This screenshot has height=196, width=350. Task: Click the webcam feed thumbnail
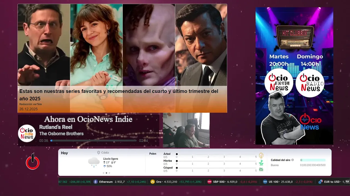[x=186, y=130]
